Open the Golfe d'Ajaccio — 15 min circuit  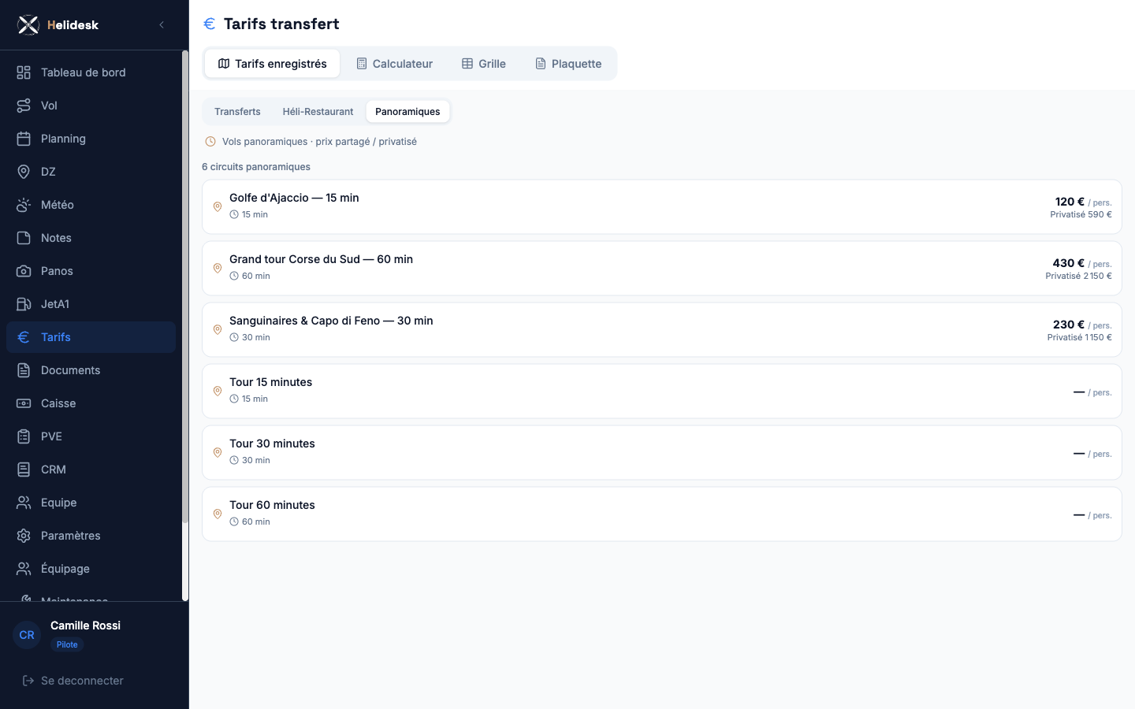click(662, 207)
